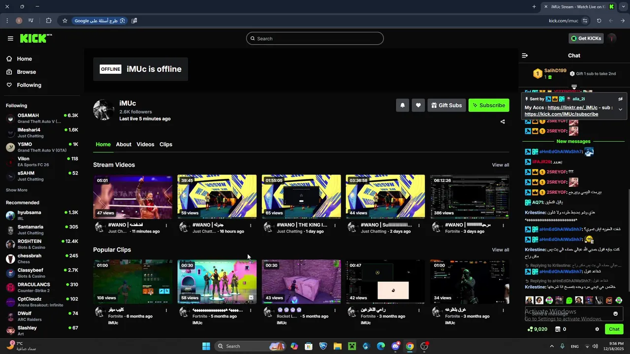Open DRACULANCS recommended channel
Image resolution: width=630 pixels, height=354 pixels.
pos(42,287)
